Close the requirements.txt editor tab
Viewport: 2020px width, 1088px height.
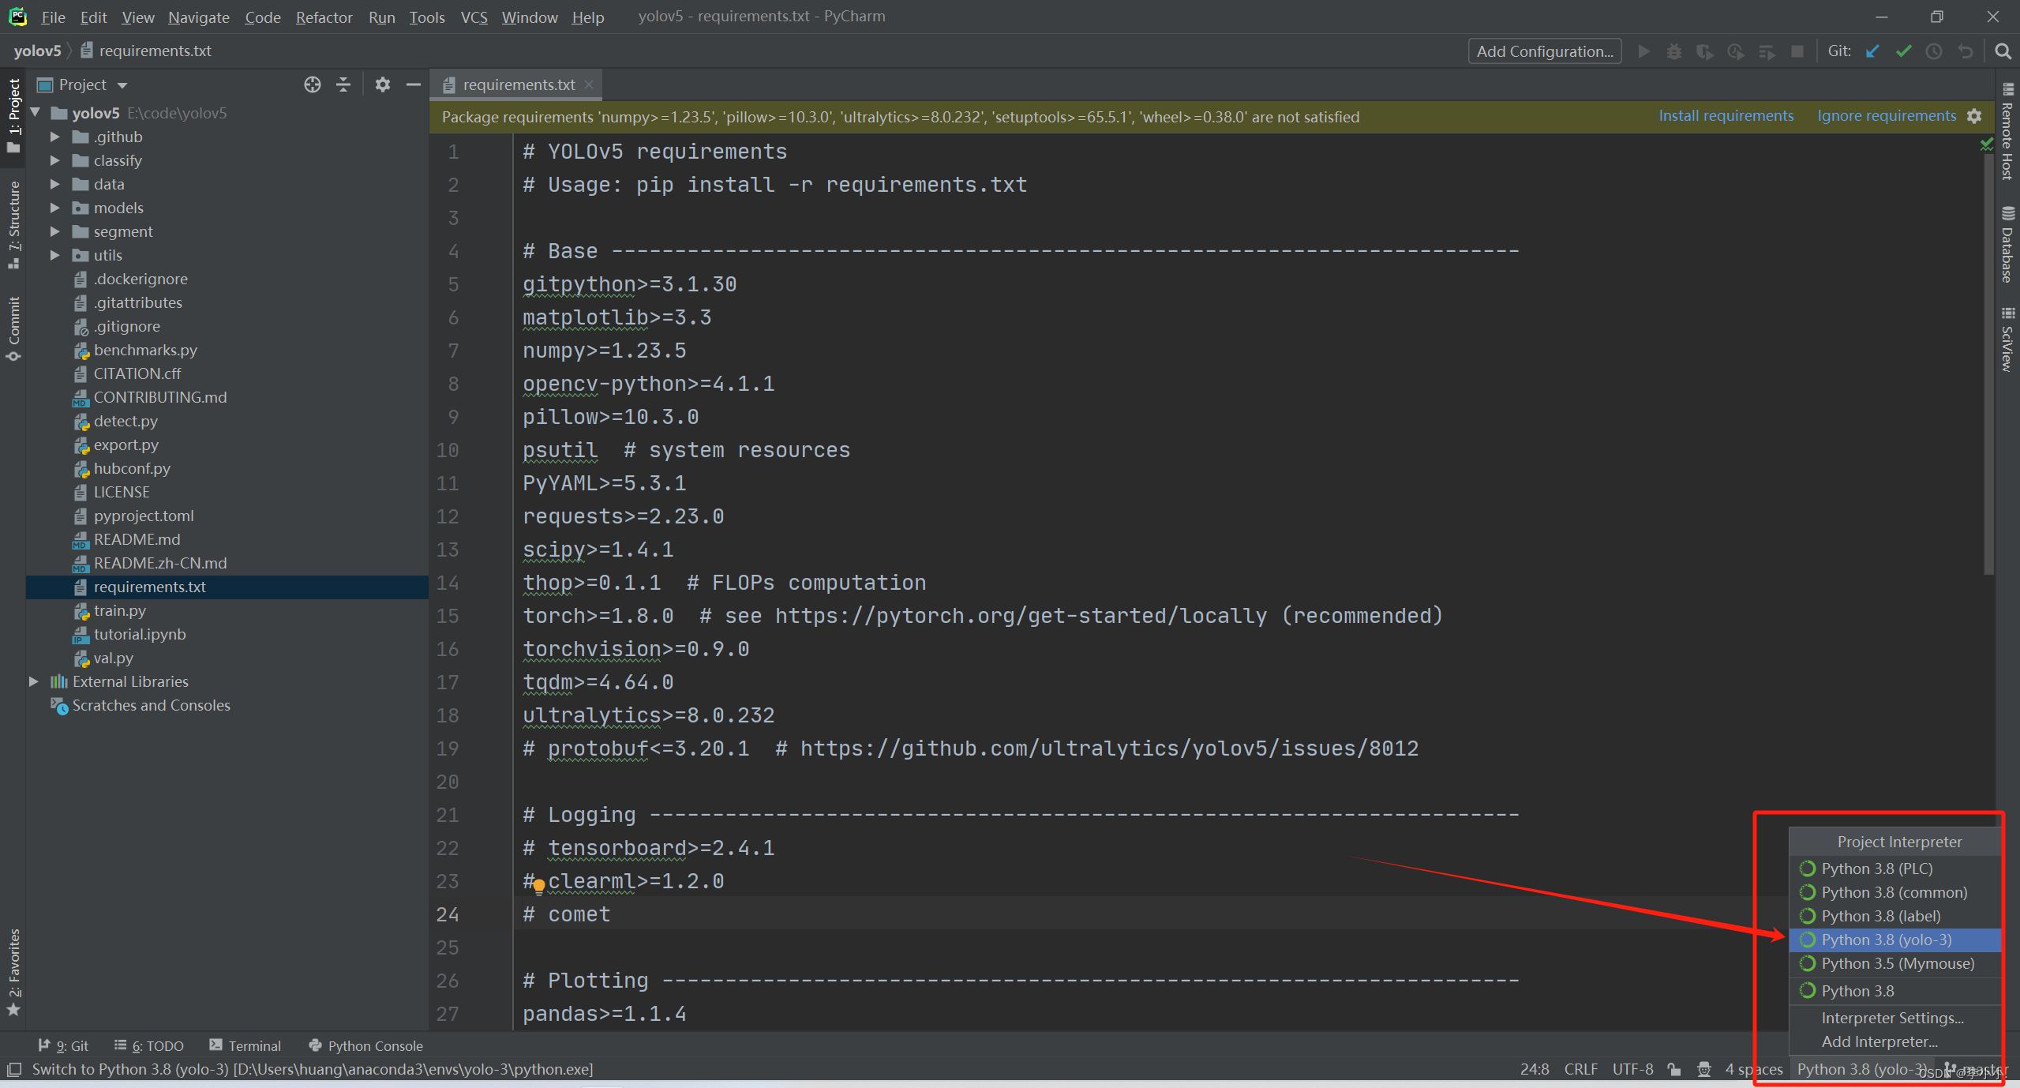[x=589, y=84]
